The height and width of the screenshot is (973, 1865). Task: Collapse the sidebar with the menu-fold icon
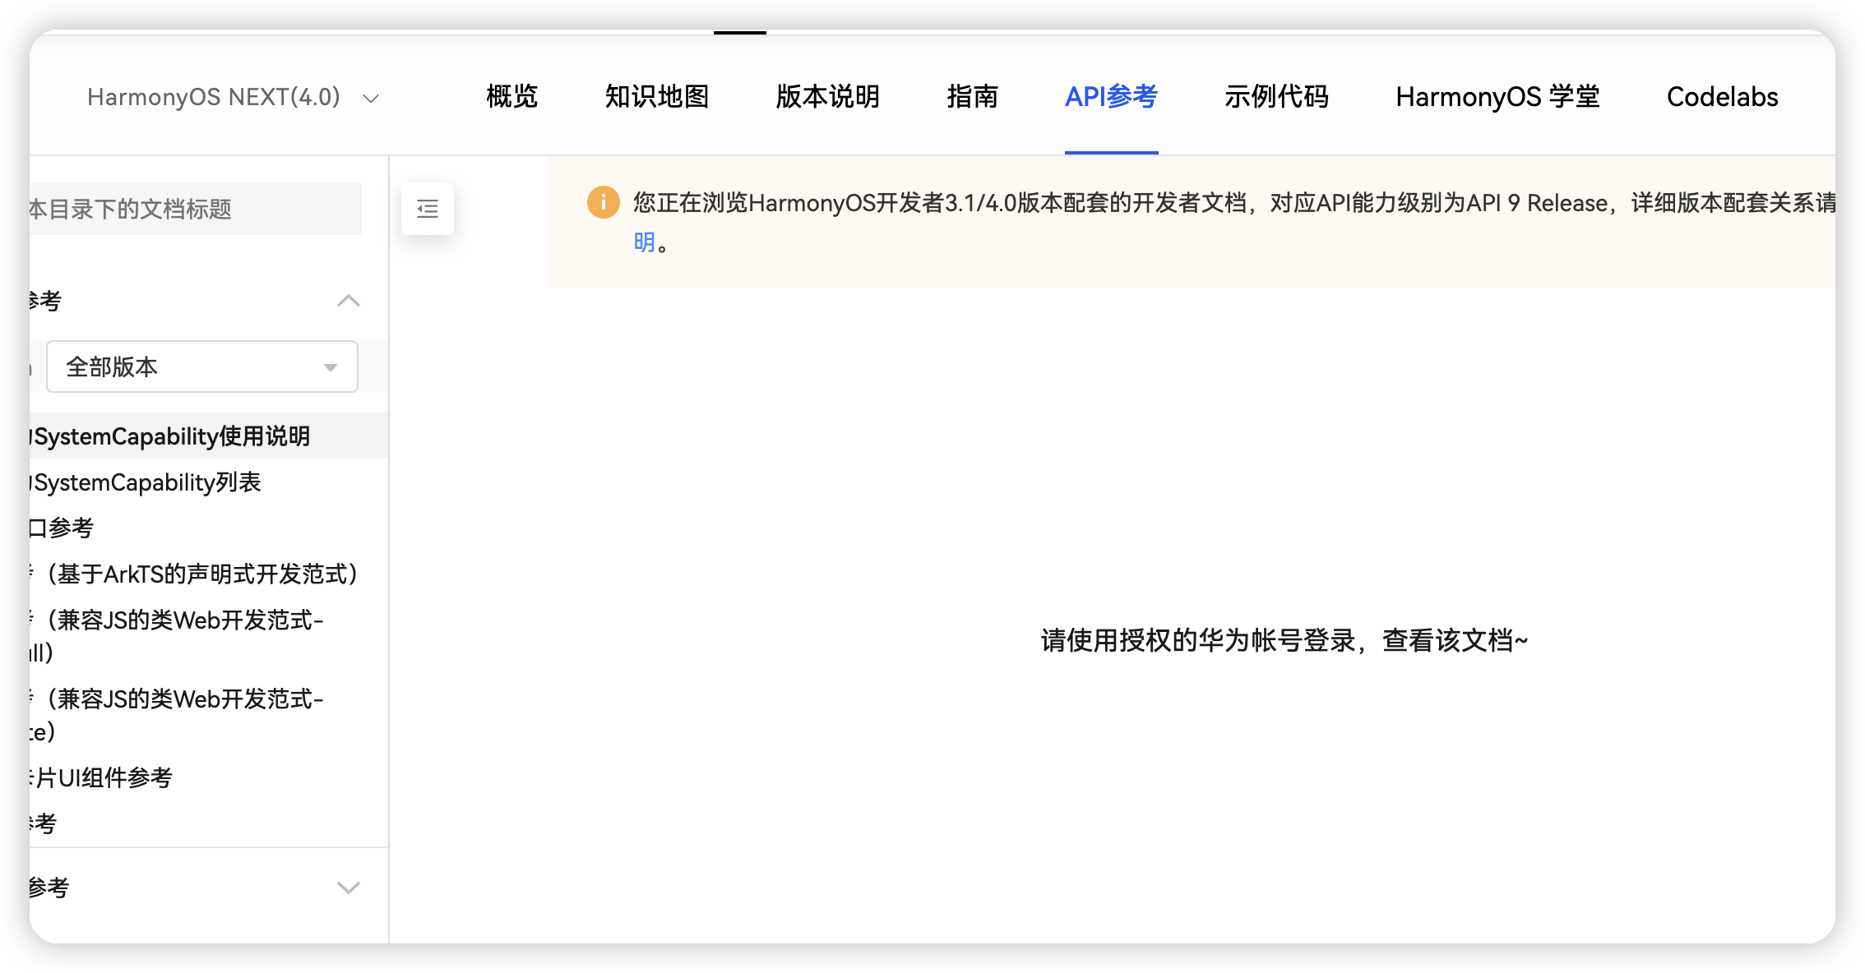pyautogui.click(x=428, y=209)
